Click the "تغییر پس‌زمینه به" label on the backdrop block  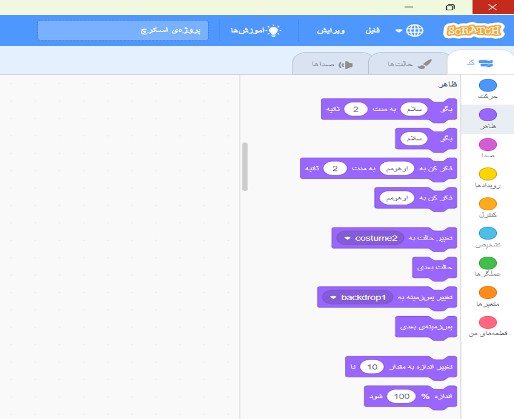(x=425, y=297)
